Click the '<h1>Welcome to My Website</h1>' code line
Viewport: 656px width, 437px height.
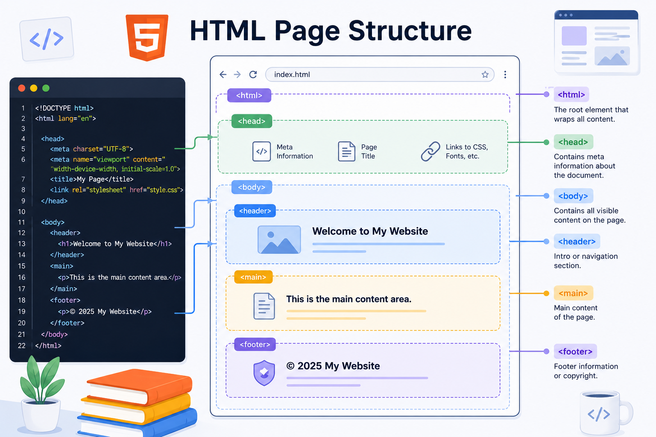point(115,244)
